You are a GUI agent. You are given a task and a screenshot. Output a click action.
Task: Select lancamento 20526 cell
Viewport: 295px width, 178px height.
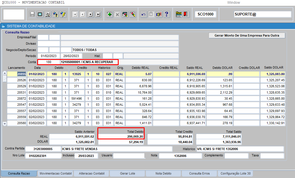(16, 80)
